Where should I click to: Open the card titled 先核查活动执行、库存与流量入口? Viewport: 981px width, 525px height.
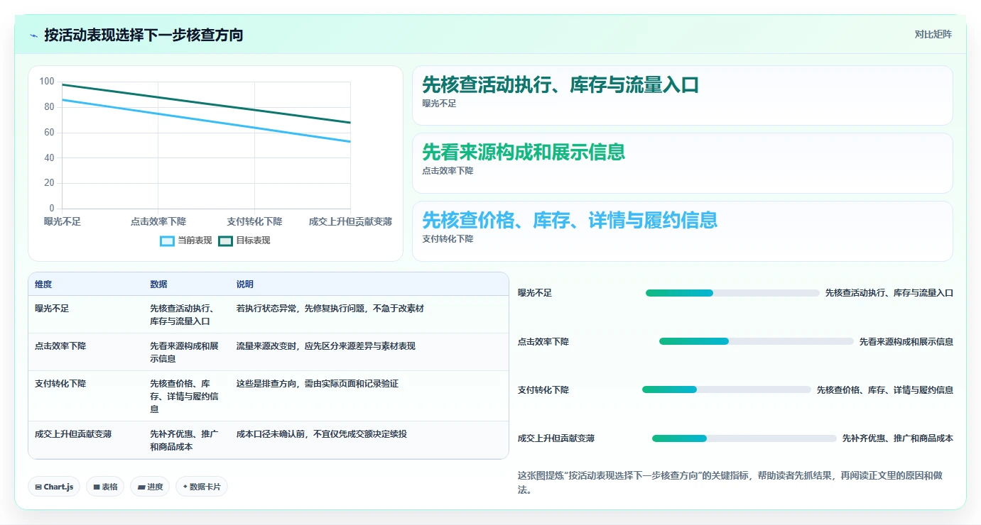tap(683, 96)
